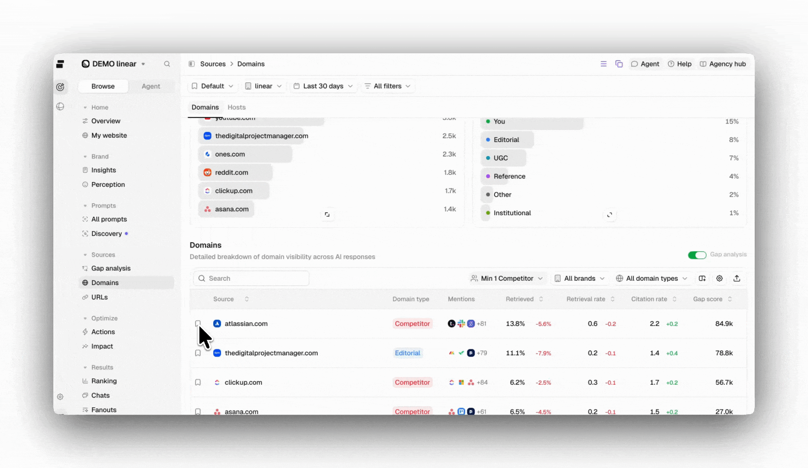Viewport: 808px width, 468px height.
Task: Click the app logo at top left
Action: 60,64
